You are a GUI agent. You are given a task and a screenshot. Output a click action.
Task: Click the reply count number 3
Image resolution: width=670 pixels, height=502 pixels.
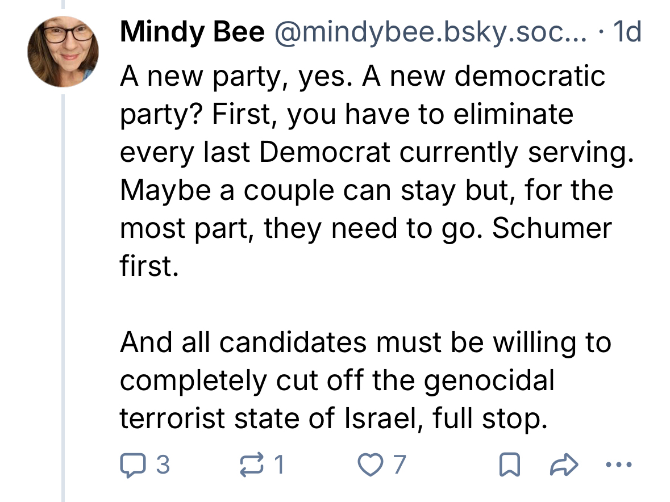pos(163,466)
